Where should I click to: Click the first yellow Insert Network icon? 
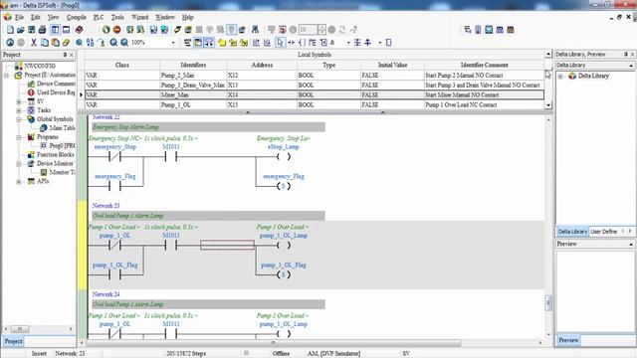pos(222,42)
